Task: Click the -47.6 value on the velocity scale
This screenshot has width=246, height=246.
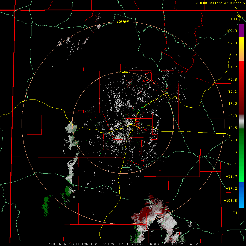Action: coord(232,152)
